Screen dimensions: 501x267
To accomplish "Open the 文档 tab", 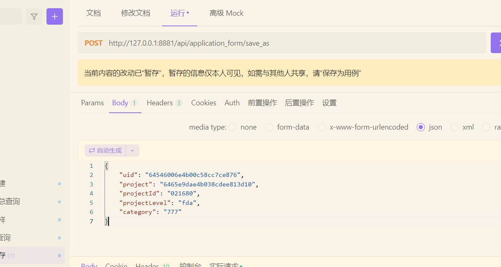I will (x=93, y=13).
